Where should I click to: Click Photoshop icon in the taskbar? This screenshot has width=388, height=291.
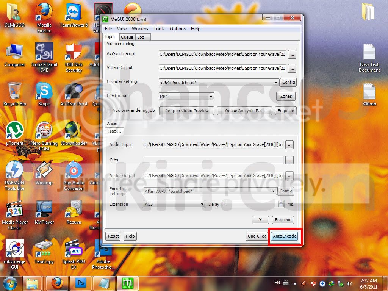point(81,283)
